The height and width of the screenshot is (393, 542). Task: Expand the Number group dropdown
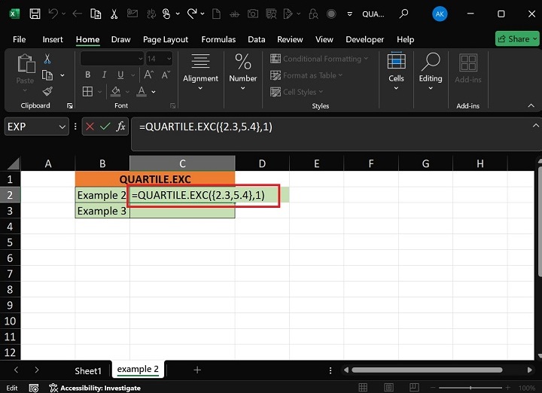[243, 89]
